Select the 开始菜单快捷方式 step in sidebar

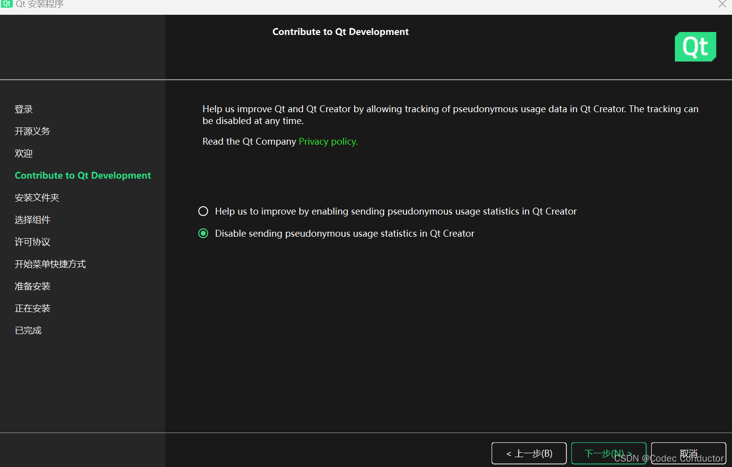pos(50,264)
